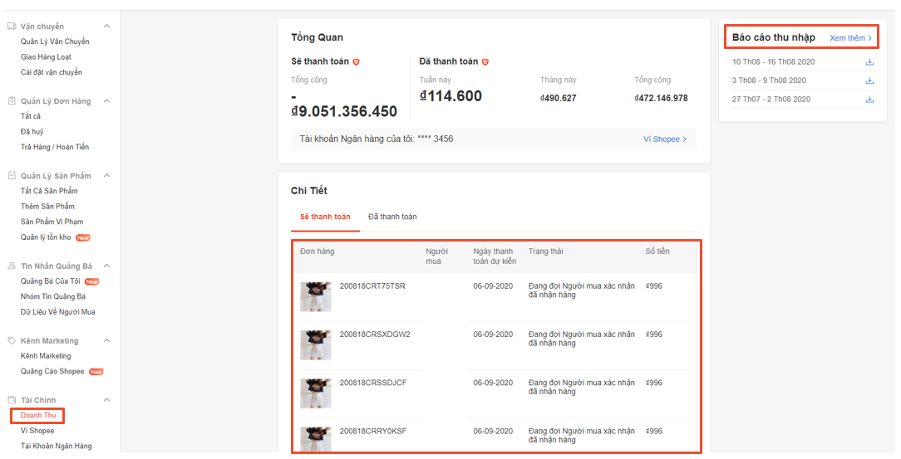Download the 27 Th07 - 2 Th08 2020 report
901x459 pixels.
tap(869, 100)
